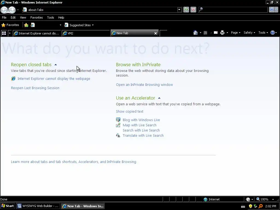Click the Blog with Windows Live icon
280x210 pixels.
pos(118,120)
